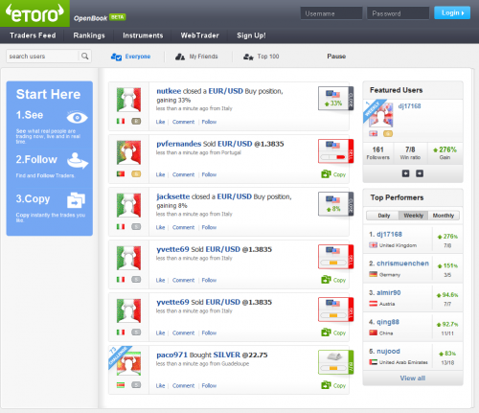Select the Top 100 feed filter

261,57
